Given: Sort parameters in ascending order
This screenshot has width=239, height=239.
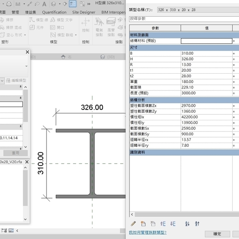Looking at the screenshot, I should (x=188, y=223).
